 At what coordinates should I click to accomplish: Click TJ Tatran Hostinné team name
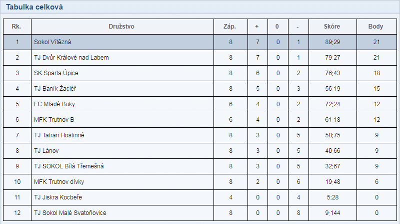point(59,135)
